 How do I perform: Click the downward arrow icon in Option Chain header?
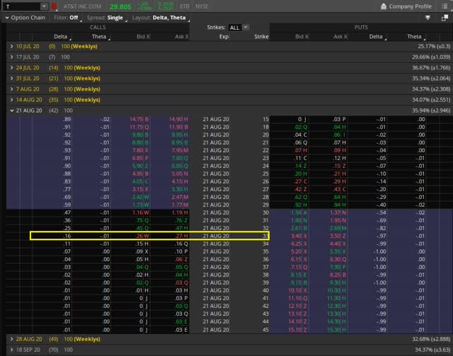tap(428, 18)
